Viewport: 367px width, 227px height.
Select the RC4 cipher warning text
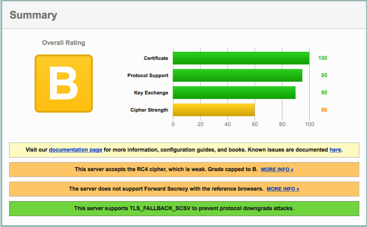coord(166,169)
